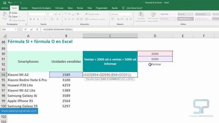Image resolution: width=219 pixels, height=123 pixels.
Task: Open the Copiar dropdown arrow
Action: pos(20,17)
